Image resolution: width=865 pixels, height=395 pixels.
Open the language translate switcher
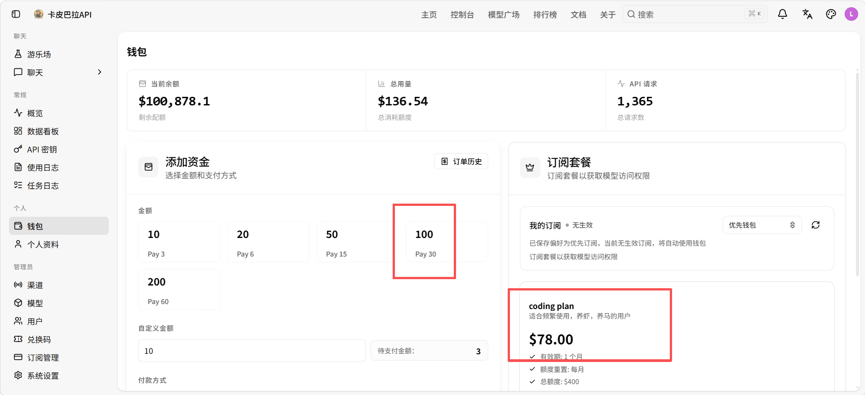[807, 14]
